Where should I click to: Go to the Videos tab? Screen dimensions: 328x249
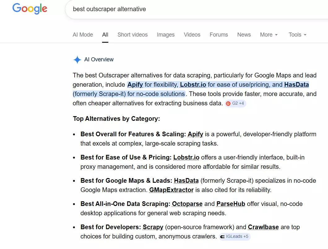pos(192,35)
